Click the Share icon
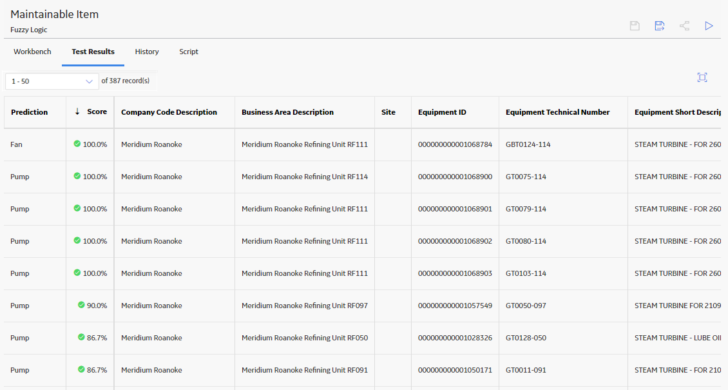Viewport: 728px width, 390px height. pos(684,26)
